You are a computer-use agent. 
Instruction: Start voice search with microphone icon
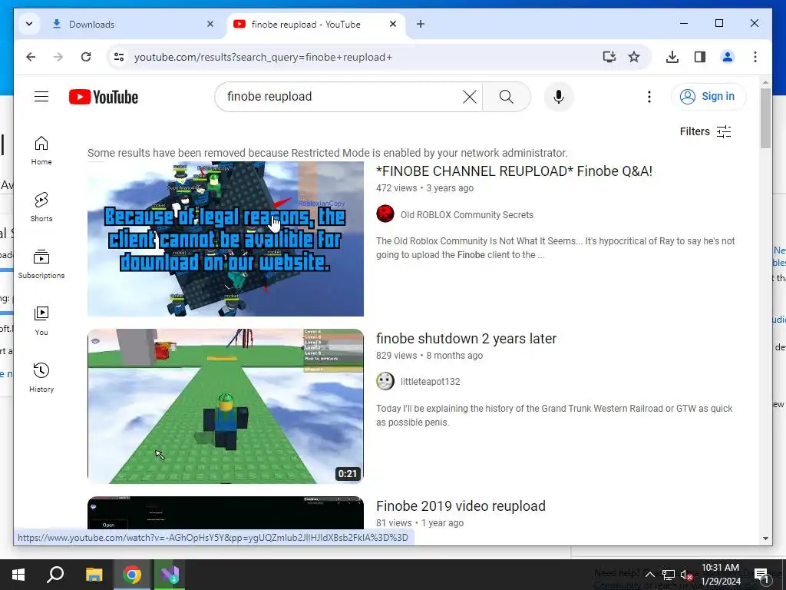(x=559, y=96)
